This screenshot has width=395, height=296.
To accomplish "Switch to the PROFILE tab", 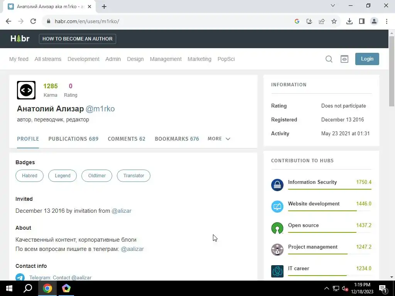I will [x=28, y=139].
